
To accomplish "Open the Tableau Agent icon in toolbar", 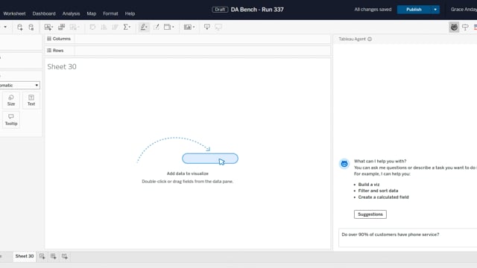I will (x=454, y=27).
